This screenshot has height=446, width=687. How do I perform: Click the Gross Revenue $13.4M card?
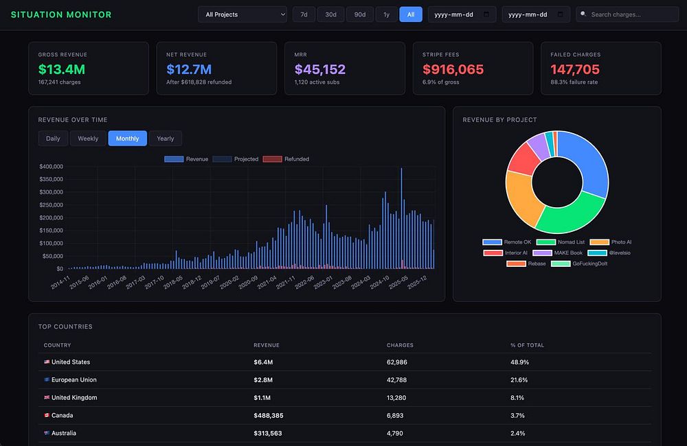tap(89, 69)
